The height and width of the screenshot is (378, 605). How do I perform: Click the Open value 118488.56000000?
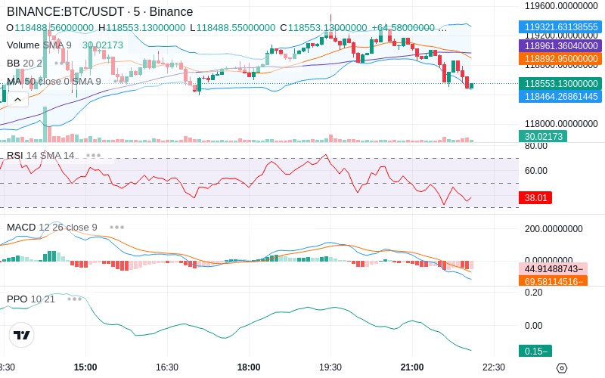[x=54, y=28]
